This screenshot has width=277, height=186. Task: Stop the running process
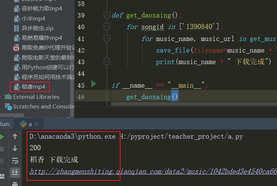click(x=2, y=149)
